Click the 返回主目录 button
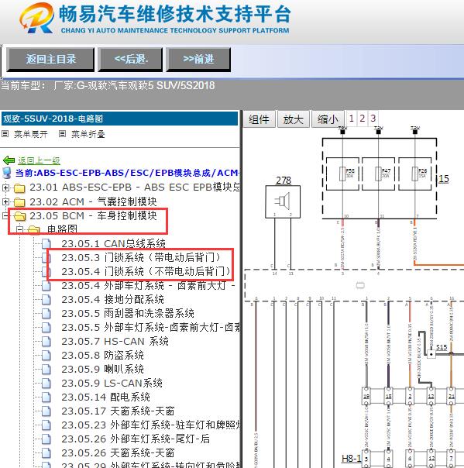464x468 pixels. (x=50, y=59)
